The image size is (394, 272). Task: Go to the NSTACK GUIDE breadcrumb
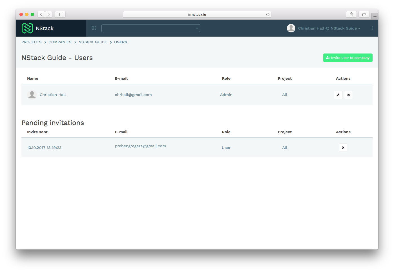[93, 42]
